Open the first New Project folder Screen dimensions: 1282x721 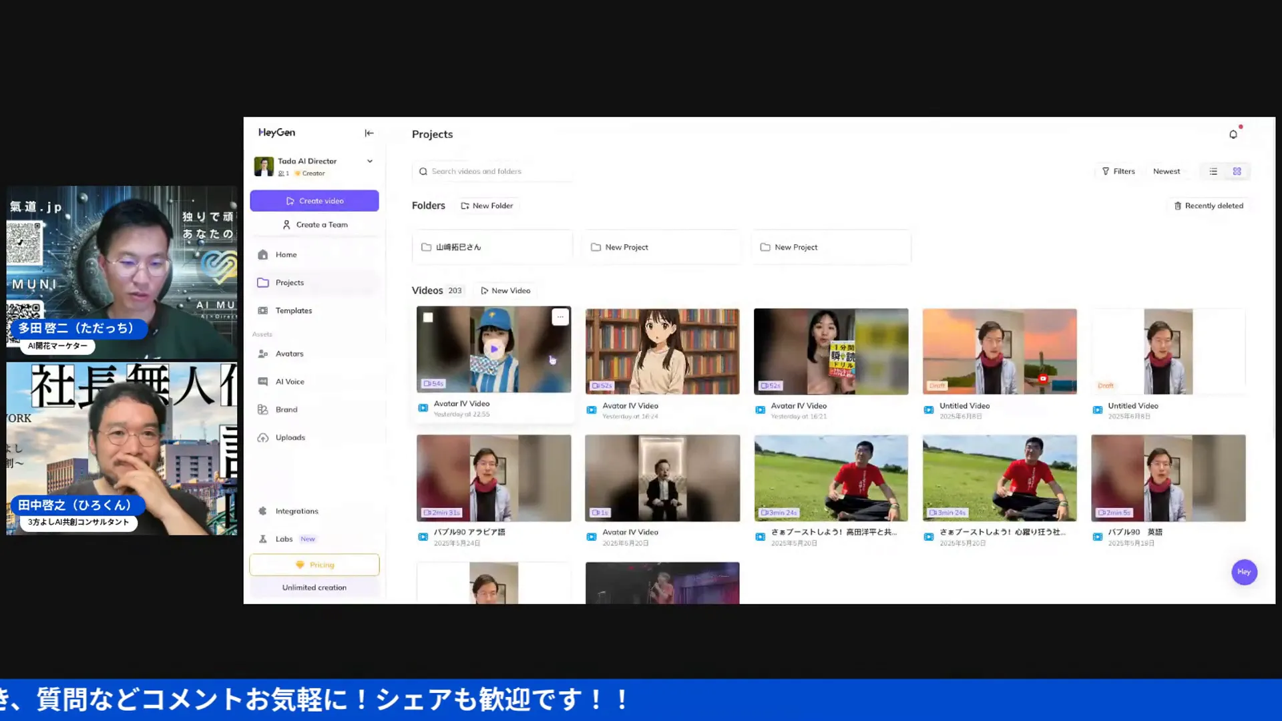tap(662, 247)
